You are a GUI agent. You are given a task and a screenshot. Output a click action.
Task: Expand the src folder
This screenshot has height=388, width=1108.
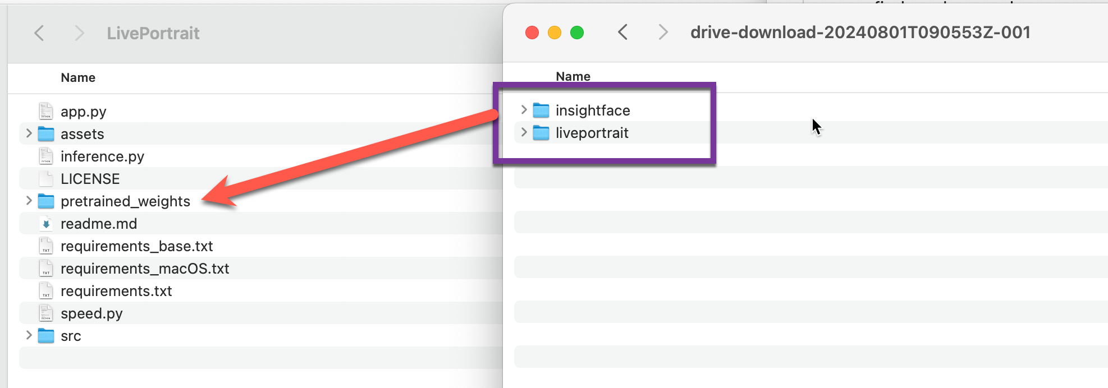coord(29,335)
